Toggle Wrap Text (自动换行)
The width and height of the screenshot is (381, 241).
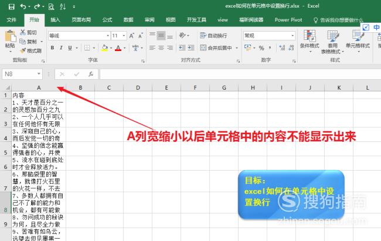(213, 36)
